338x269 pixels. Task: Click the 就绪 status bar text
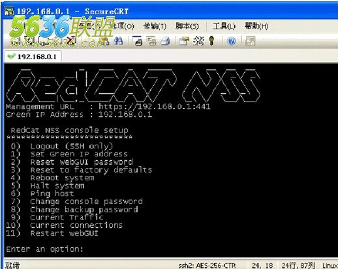(x=12, y=265)
